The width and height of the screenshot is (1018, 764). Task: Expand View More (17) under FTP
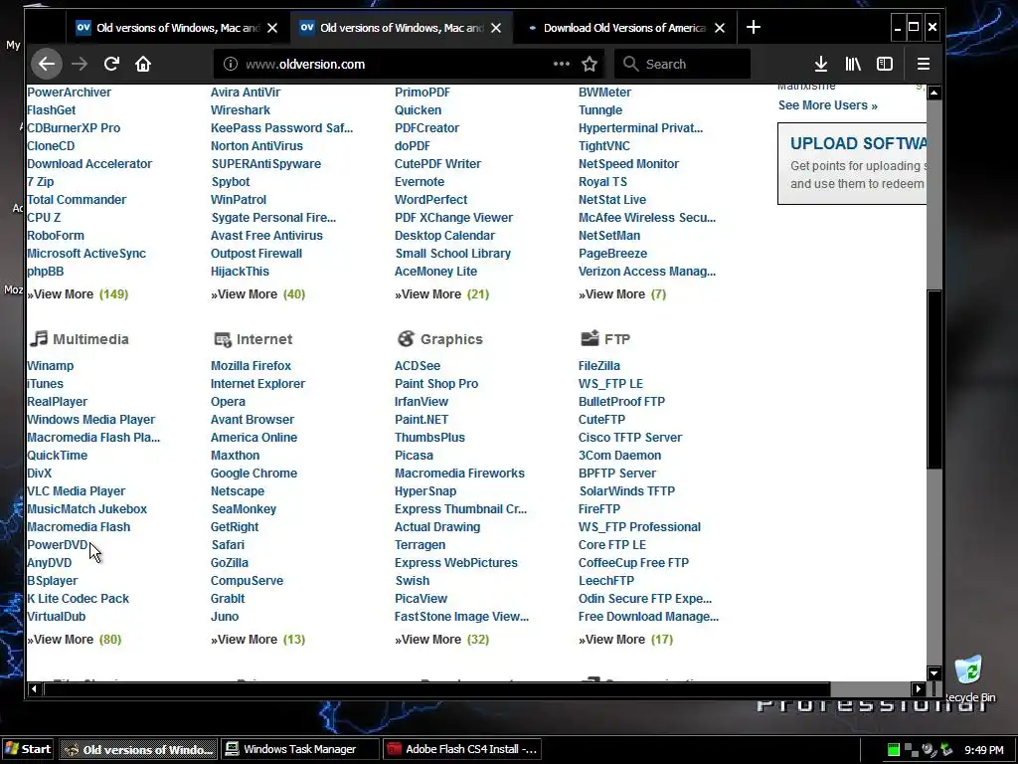625,640
